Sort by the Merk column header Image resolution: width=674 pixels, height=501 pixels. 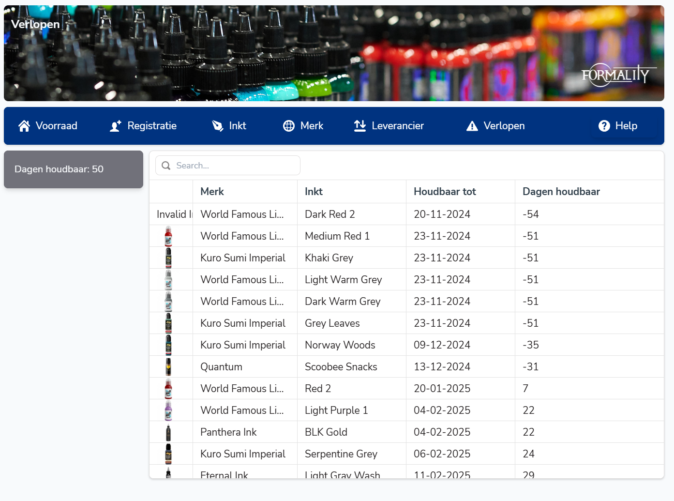point(245,192)
